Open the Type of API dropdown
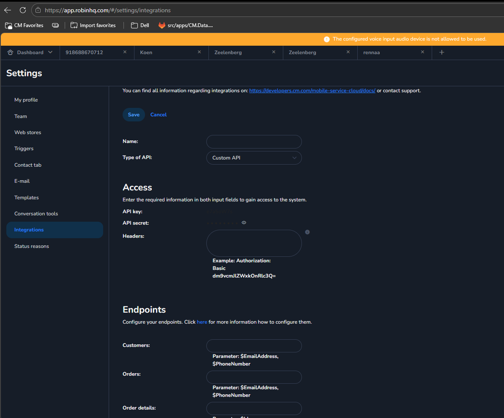The image size is (504, 418). [254, 158]
